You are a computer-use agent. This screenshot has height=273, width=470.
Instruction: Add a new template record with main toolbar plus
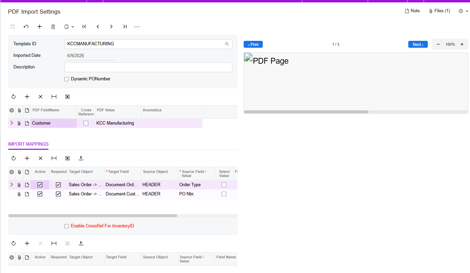point(40,27)
